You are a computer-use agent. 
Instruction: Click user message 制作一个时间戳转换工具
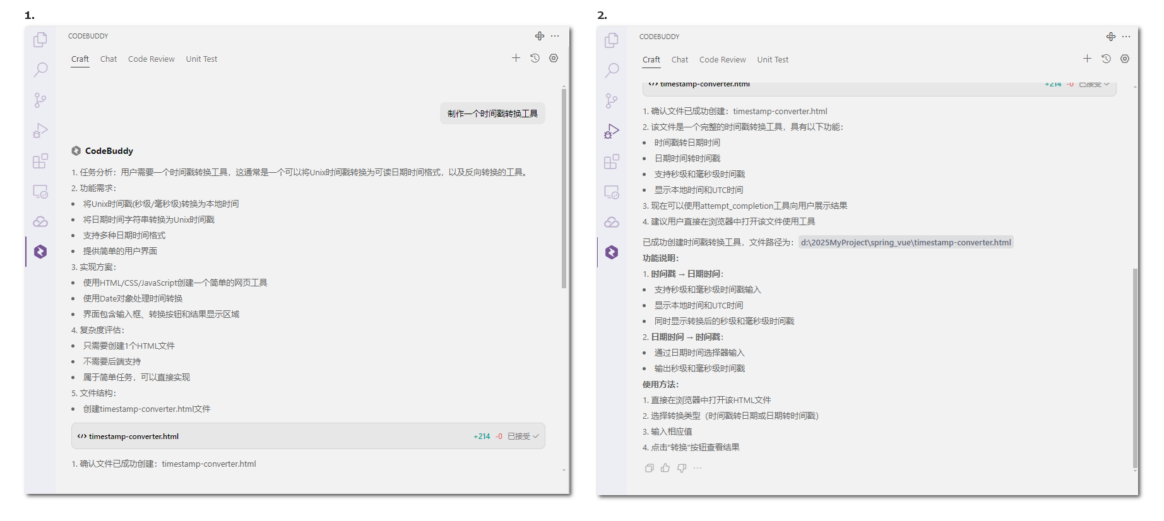coord(492,114)
